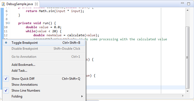194x101 pixels.
Task: Click the breakpoint dot icon beside Toggle Breakpoint
Action: 6,43
